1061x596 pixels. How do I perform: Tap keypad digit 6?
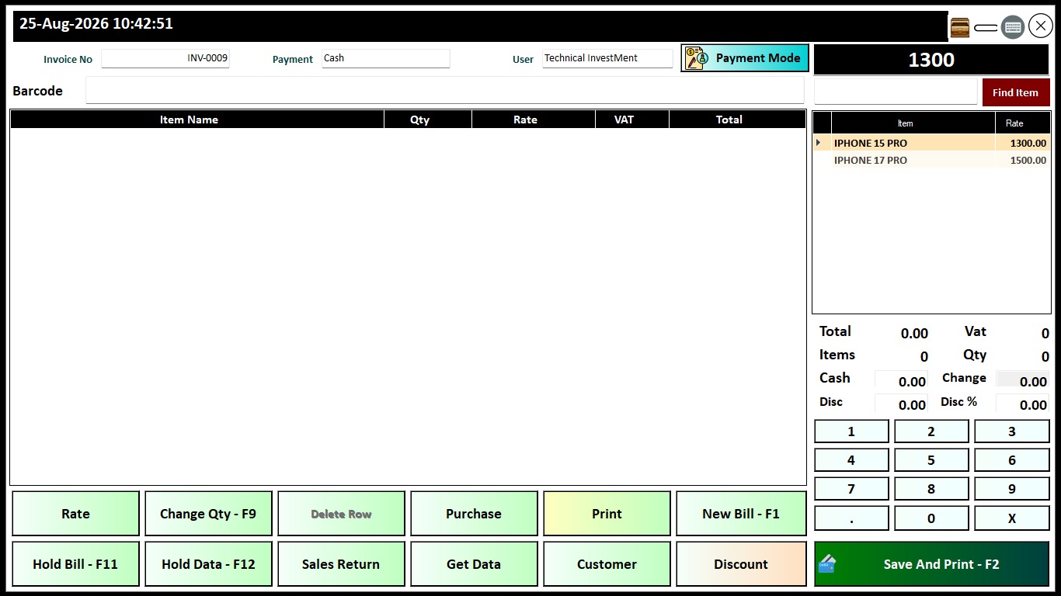click(x=1012, y=460)
